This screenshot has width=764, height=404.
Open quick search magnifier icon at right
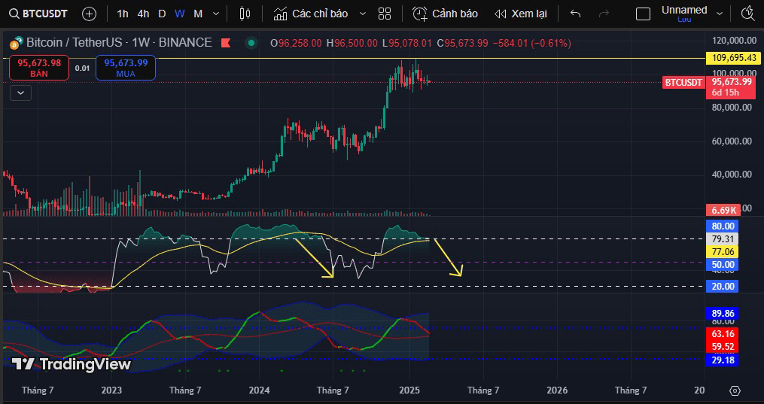pos(747,14)
